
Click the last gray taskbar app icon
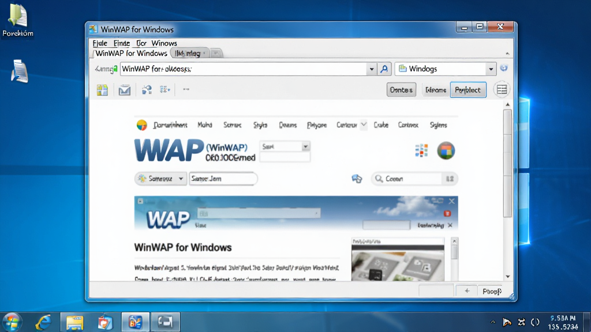(x=166, y=322)
